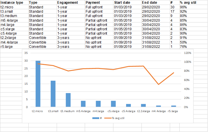
Task: Click the Convertible cell in t2.2xlarge row
Action: pos(43,38)
